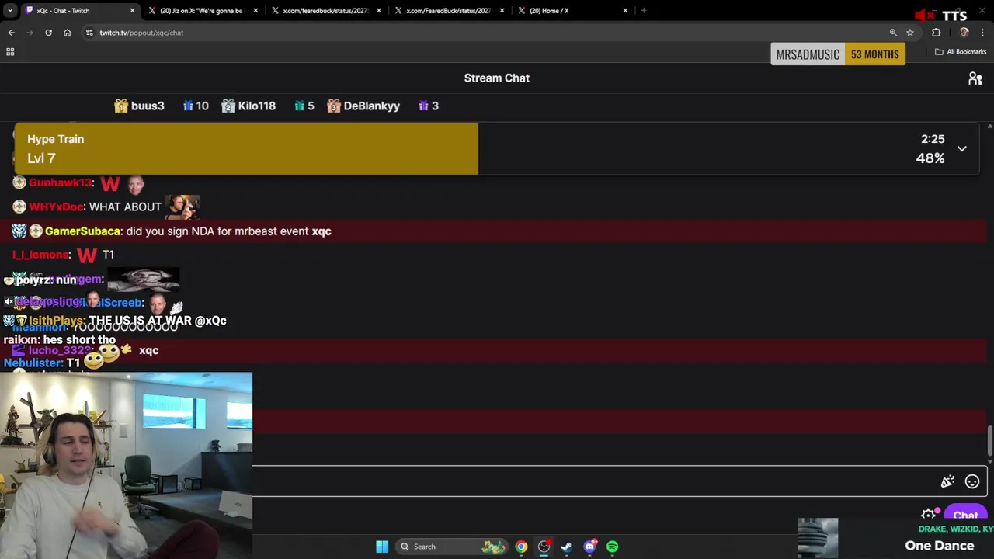994x559 pixels.
Task: Select gifter Kilo118 in leaderboard
Action: pos(248,106)
